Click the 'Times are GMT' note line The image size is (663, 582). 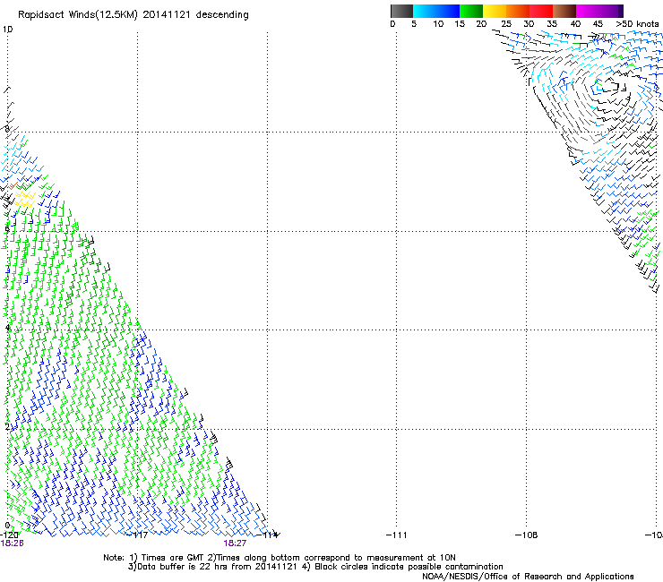coord(280,558)
